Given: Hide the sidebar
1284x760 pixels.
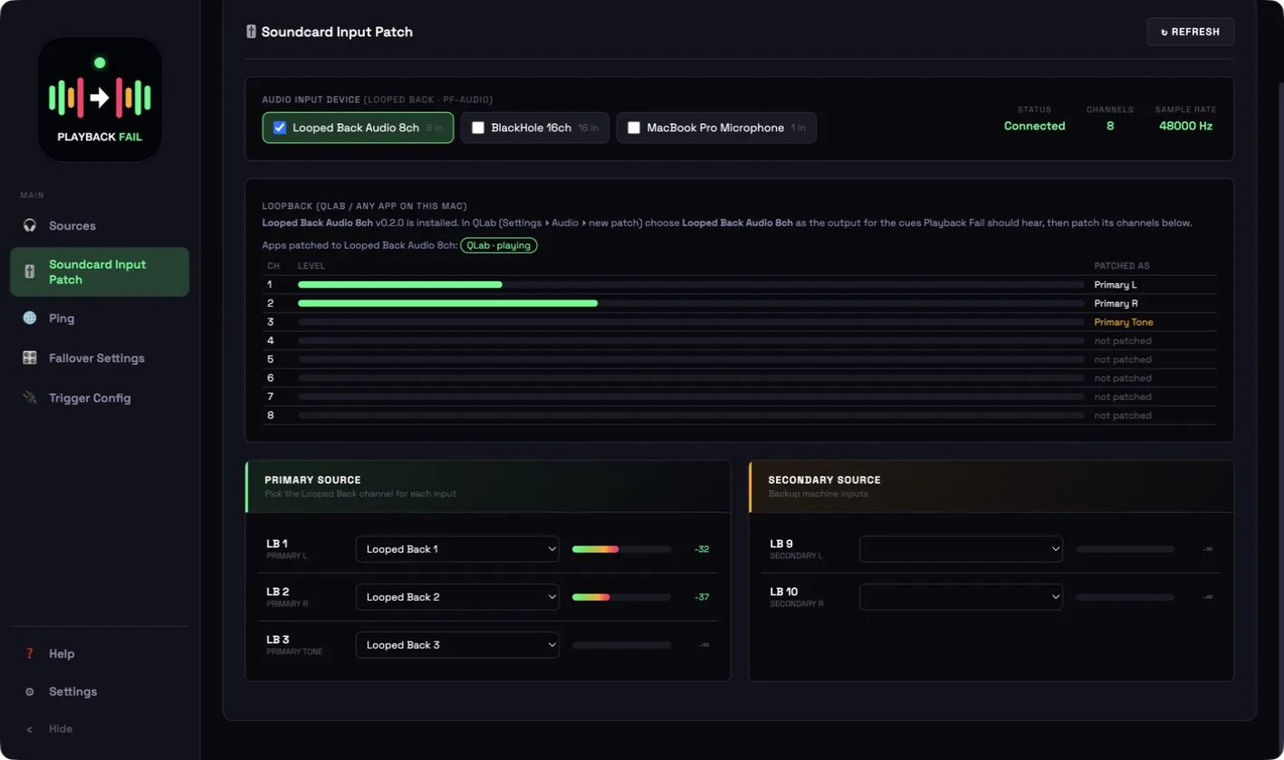Looking at the screenshot, I should (x=100, y=729).
